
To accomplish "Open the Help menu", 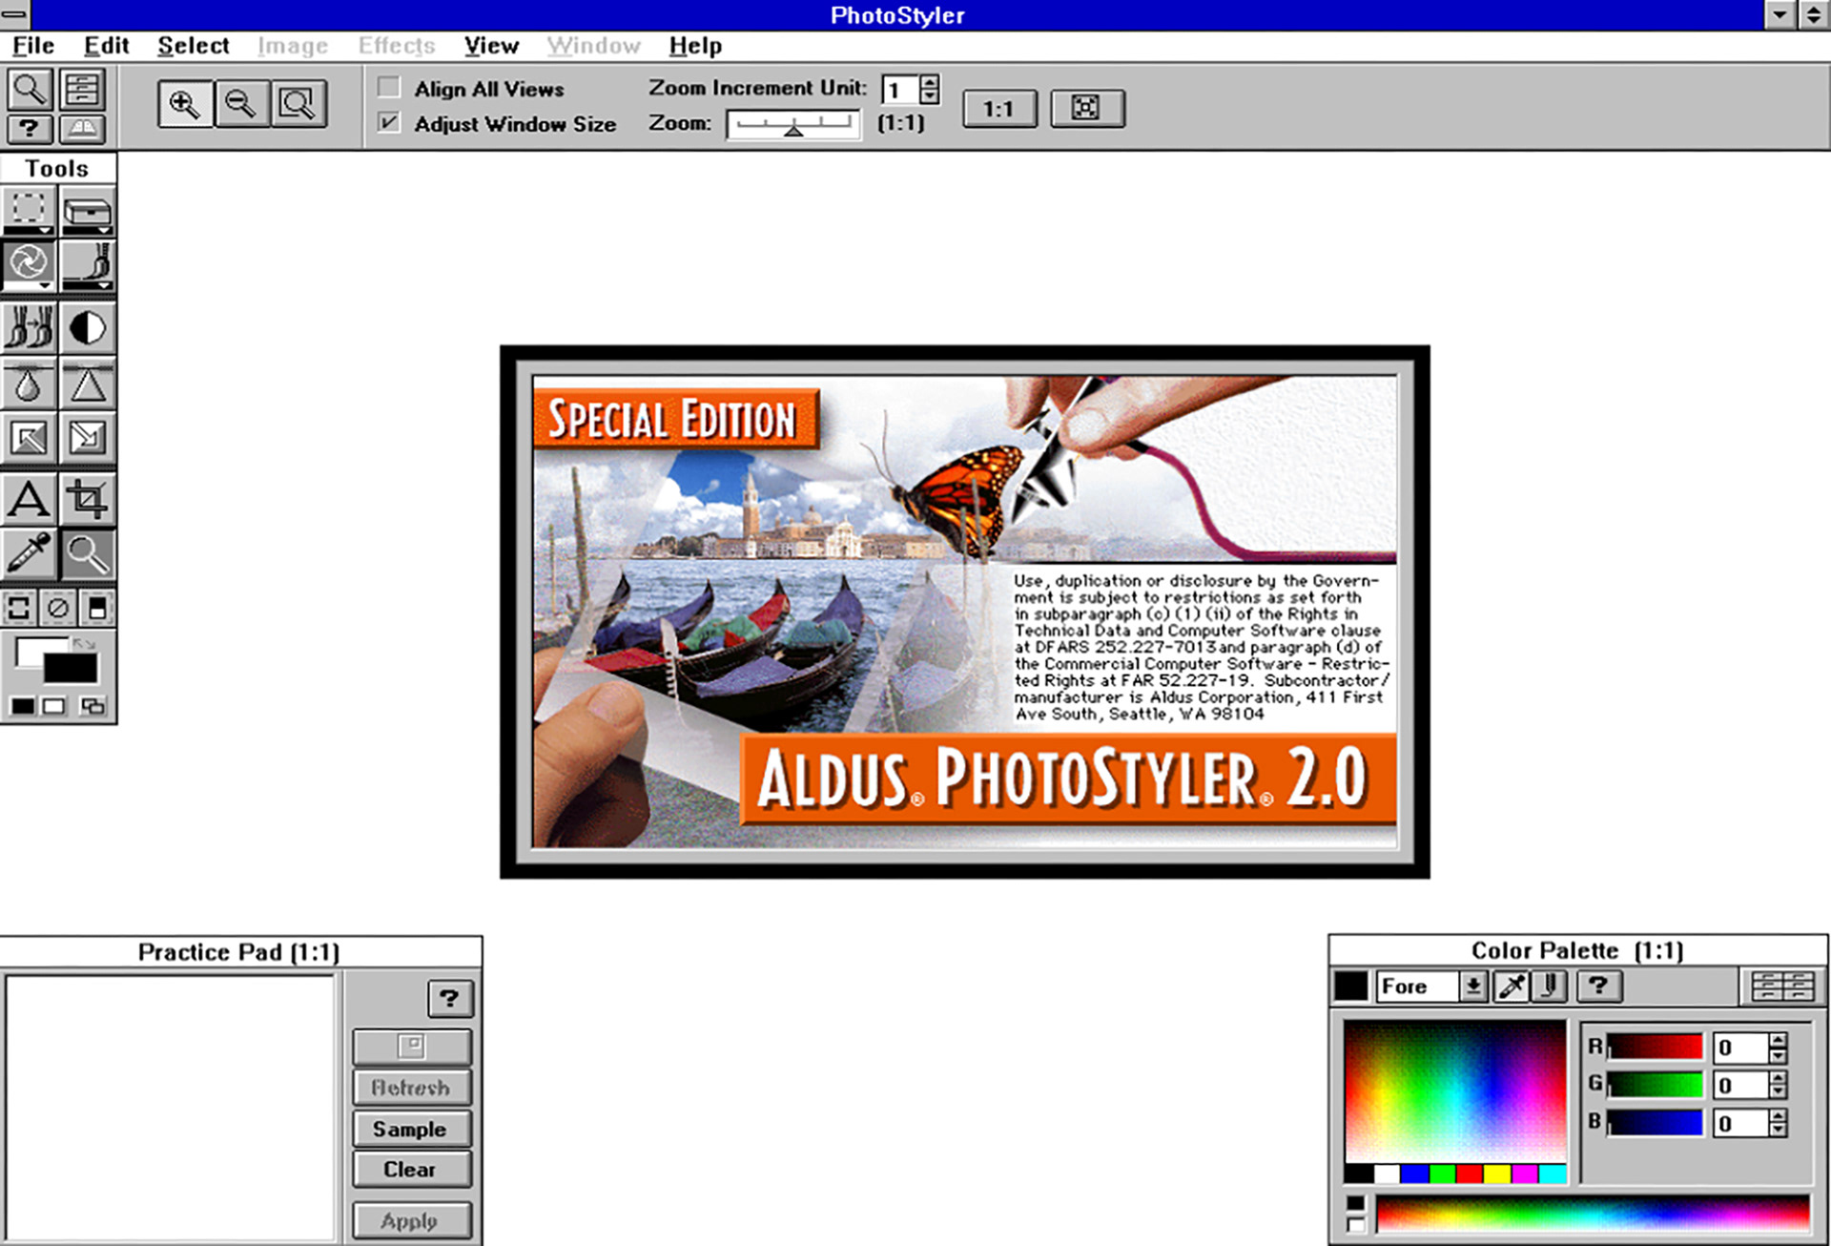I will pos(695,46).
